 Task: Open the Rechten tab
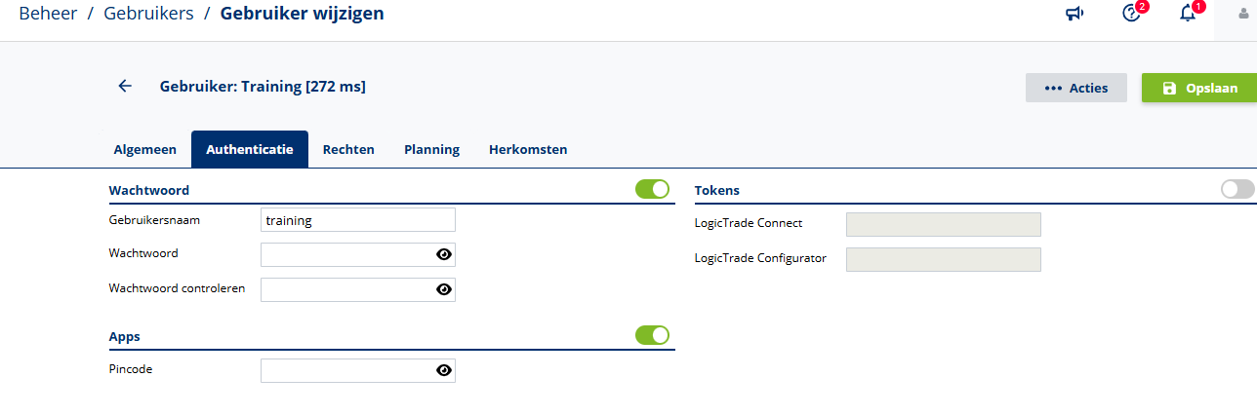348,150
